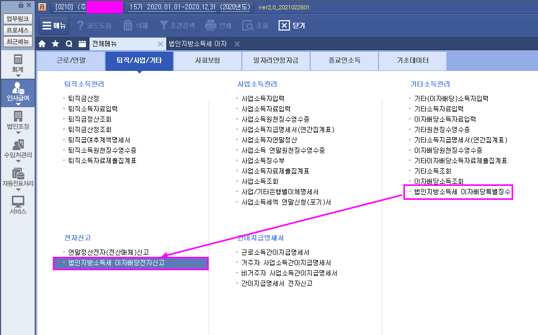Expand the arrow under 수임처관리

click(18, 162)
